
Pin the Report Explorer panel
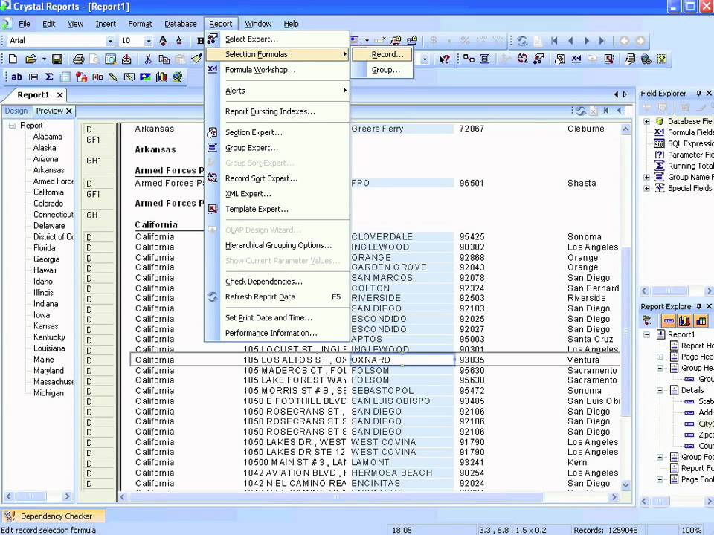click(699, 306)
